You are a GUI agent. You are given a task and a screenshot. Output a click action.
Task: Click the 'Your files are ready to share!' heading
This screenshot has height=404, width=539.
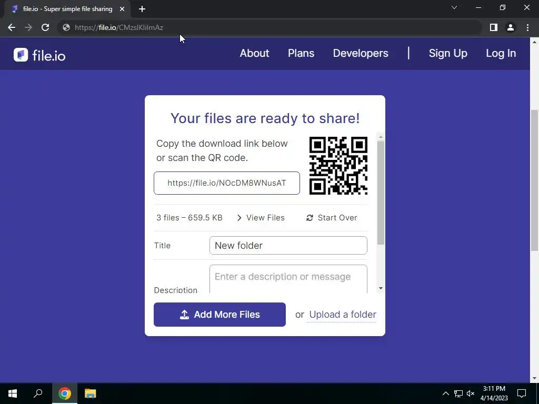click(265, 118)
